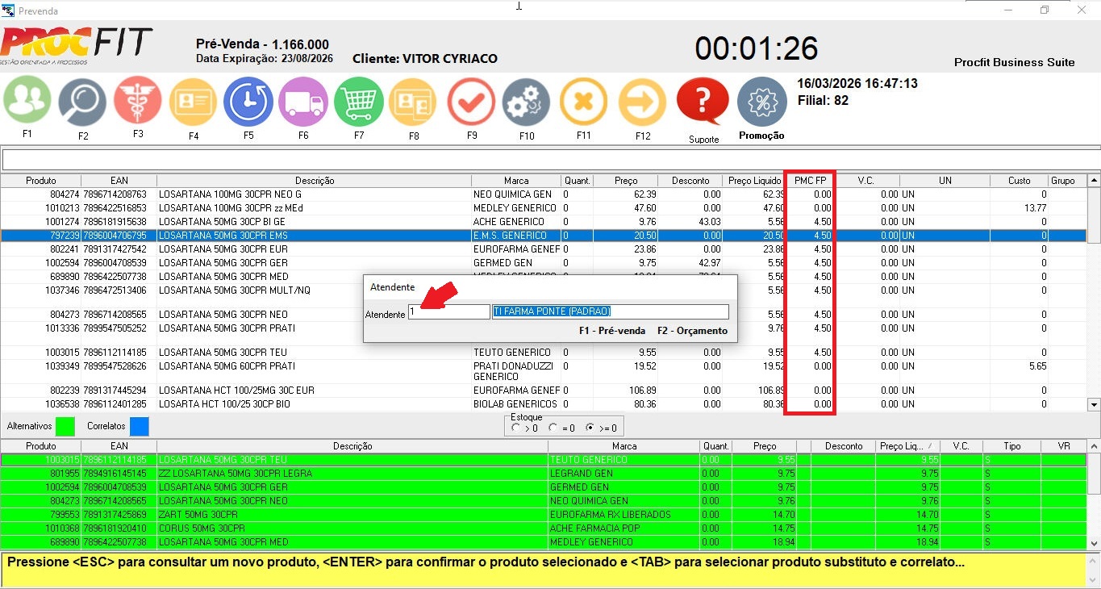Sort by the Preço Liq. column in the lower grid
This screenshot has height=589, width=1101.
(903, 446)
